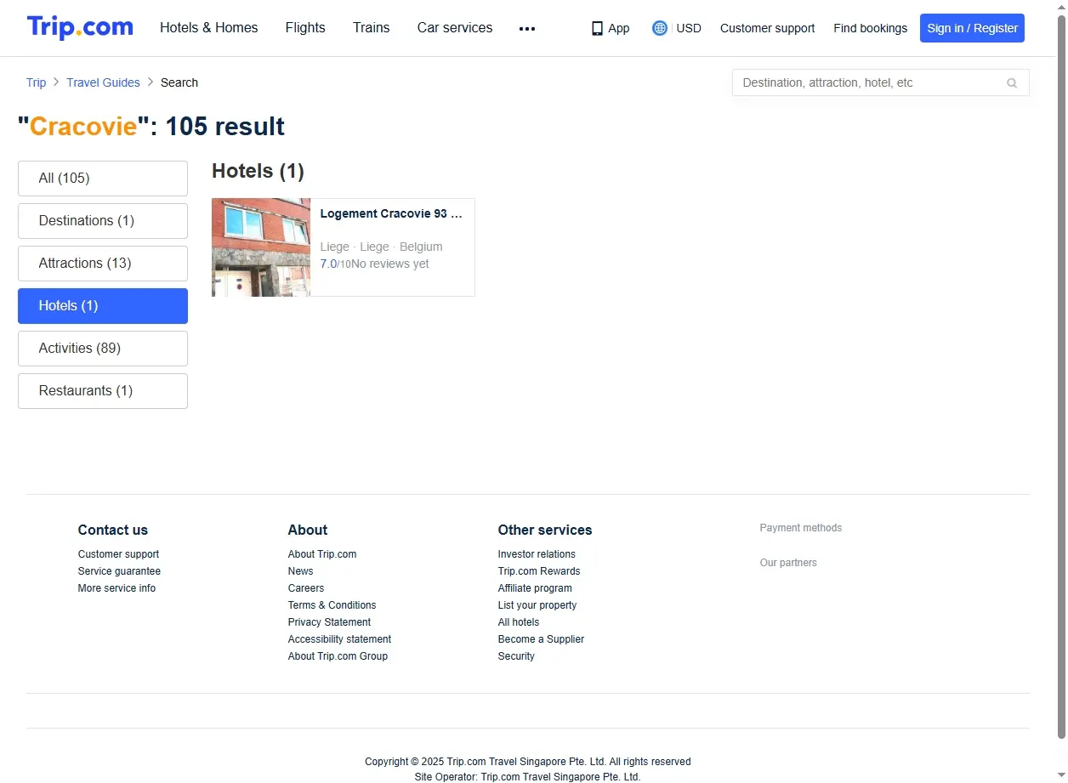Screen dimensions: 1068x783
Task: Select the Restaurants (1) filter
Action: tap(103, 391)
